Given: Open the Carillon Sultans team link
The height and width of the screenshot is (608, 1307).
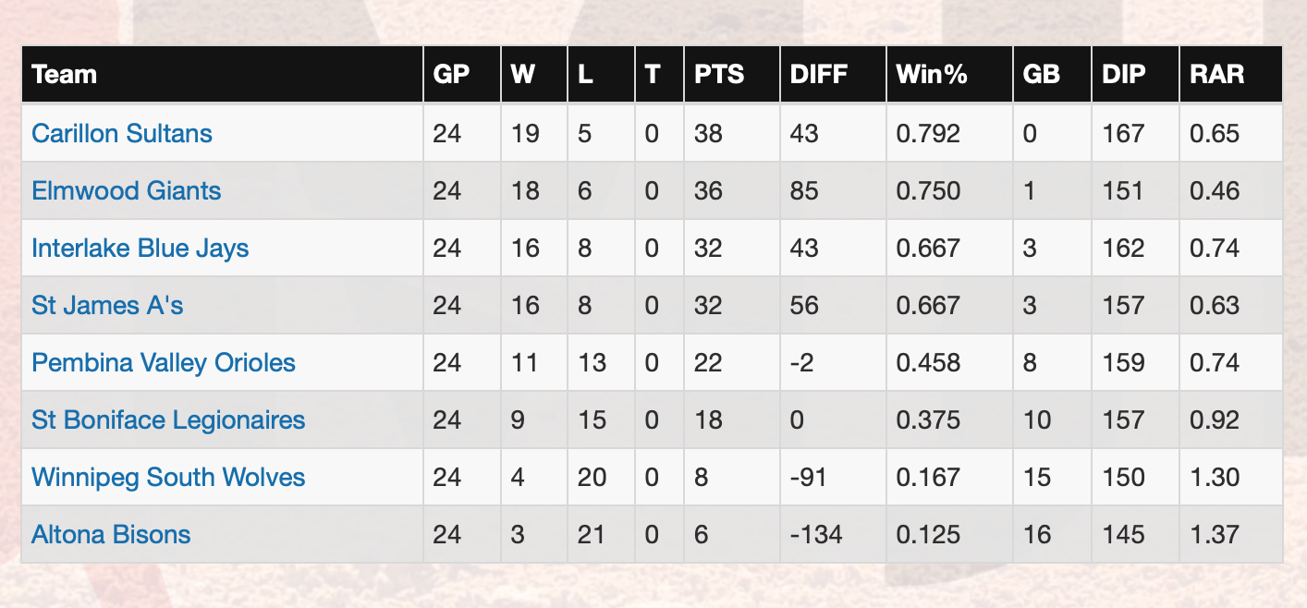Looking at the screenshot, I should click(122, 133).
